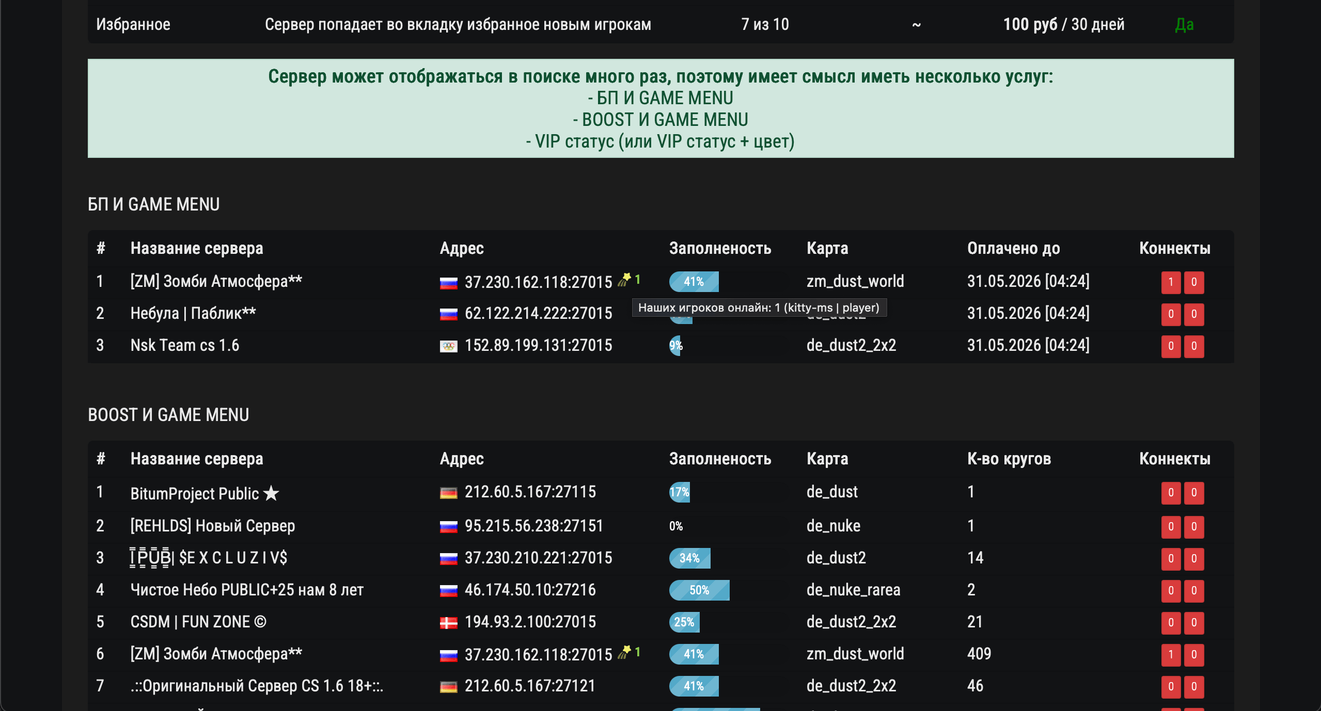Select address 152.89.199.131:27015
Viewport: 1321px width, 711px height.
[x=538, y=345]
